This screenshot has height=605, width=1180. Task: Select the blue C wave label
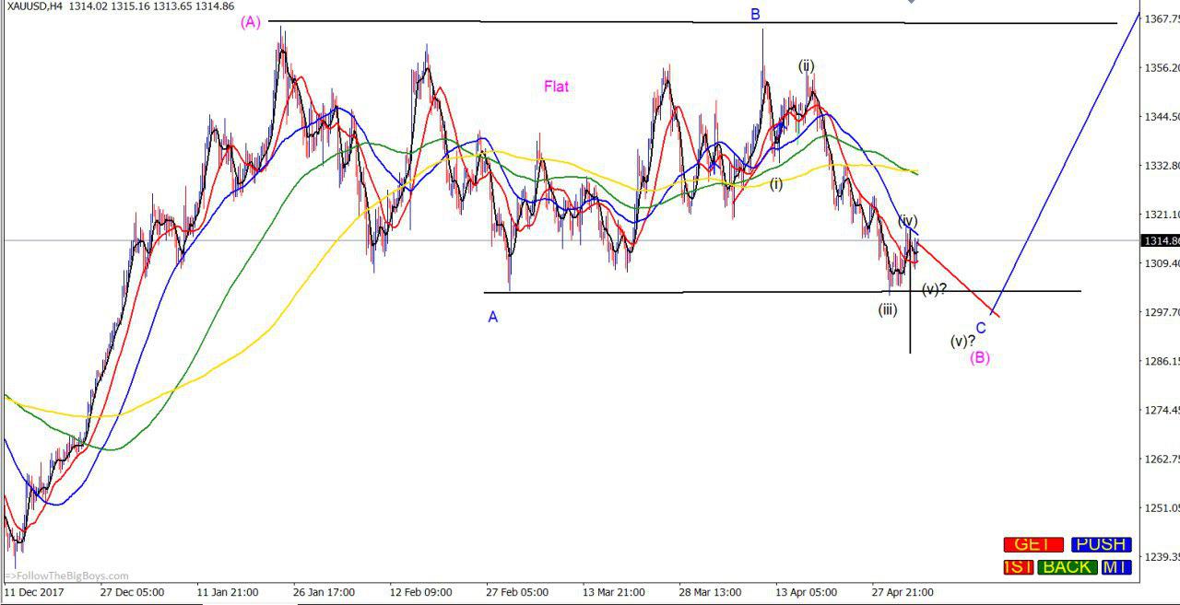[x=981, y=328]
